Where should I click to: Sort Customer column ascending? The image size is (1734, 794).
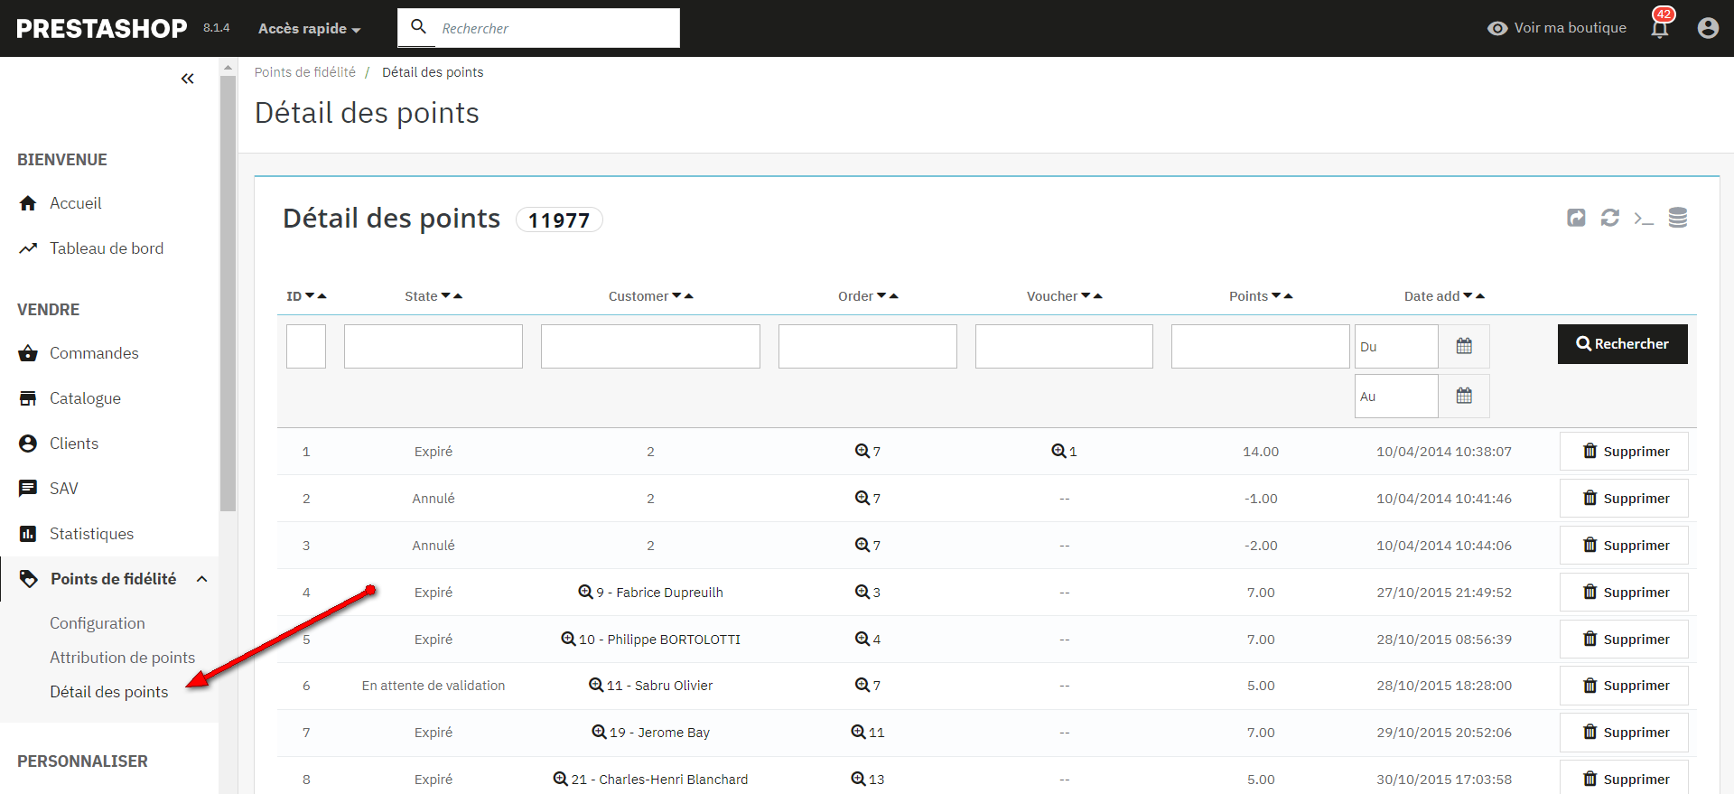click(x=689, y=295)
